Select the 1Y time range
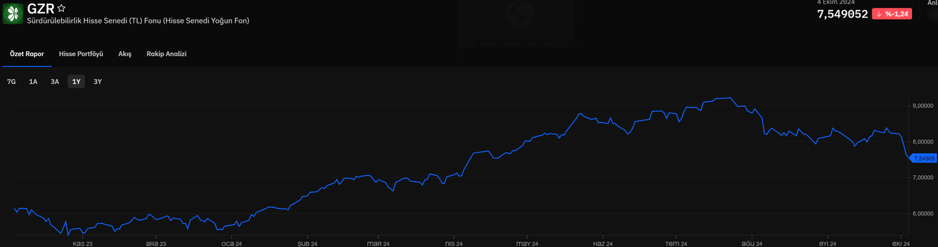The width and height of the screenshot is (938, 247). coord(76,82)
